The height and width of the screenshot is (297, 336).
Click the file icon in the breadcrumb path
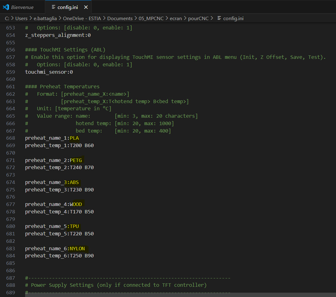pos(219,18)
